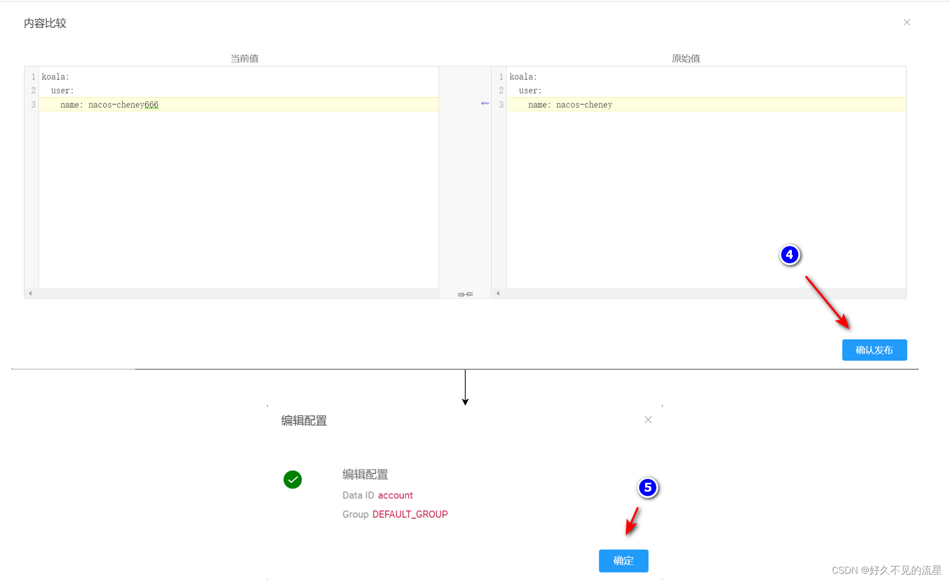Click the 当前值 column heading
Viewport: 950px width, 580px height.
(x=245, y=58)
